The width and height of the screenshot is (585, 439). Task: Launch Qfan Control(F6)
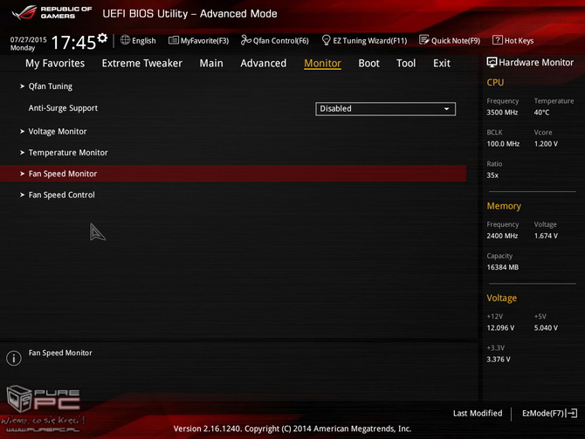point(275,40)
